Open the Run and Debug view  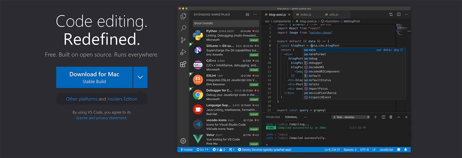(x=183, y=52)
